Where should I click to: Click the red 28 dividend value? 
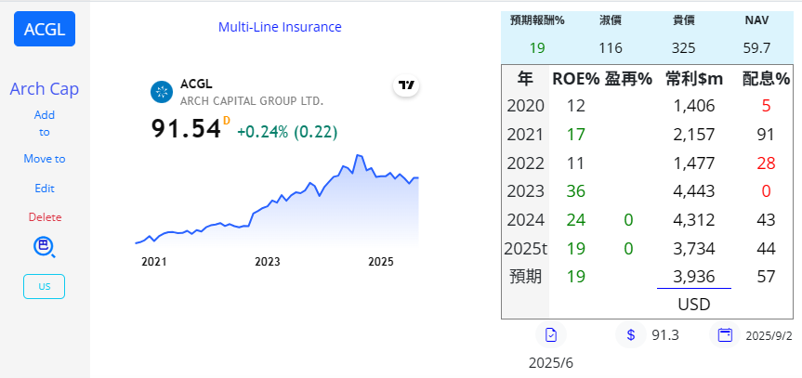[766, 163]
